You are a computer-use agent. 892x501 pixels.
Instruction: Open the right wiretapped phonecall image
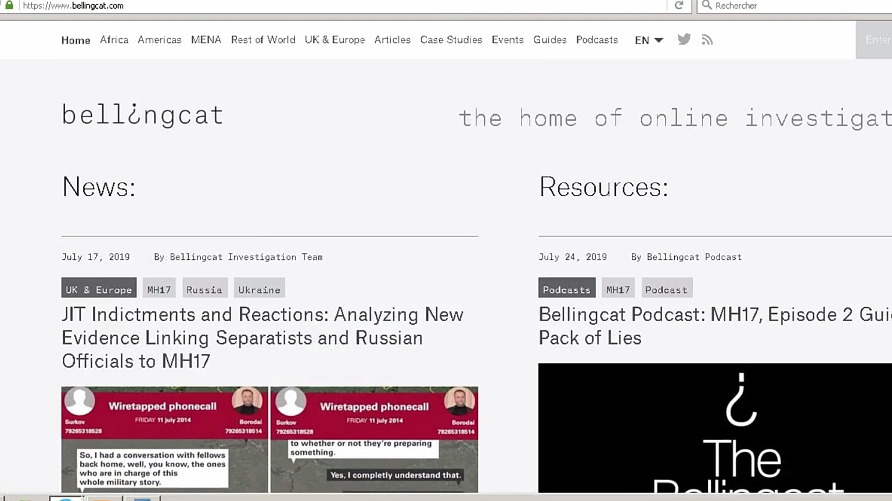tap(375, 440)
